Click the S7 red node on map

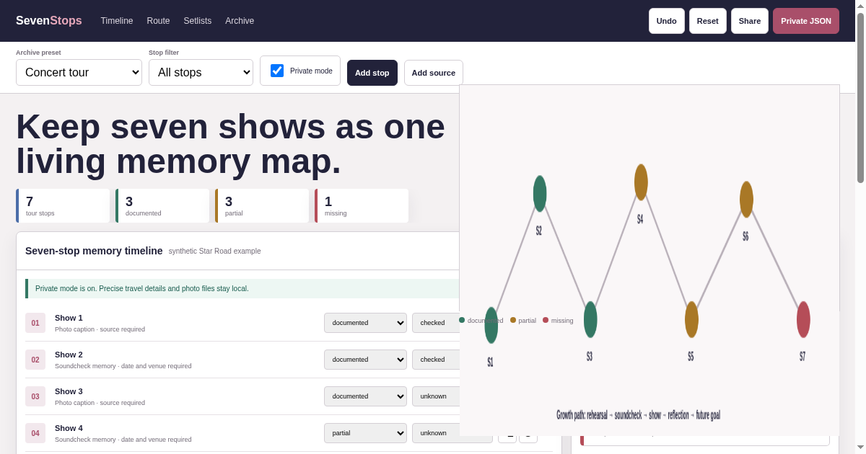click(x=803, y=319)
